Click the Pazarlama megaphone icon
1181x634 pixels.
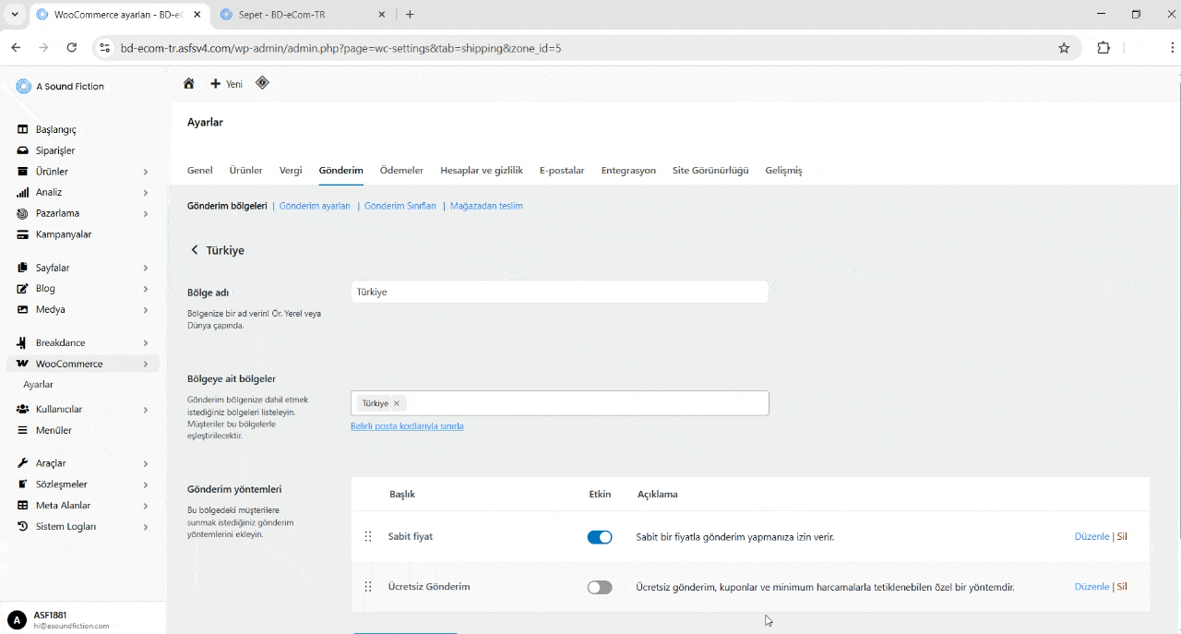point(22,213)
